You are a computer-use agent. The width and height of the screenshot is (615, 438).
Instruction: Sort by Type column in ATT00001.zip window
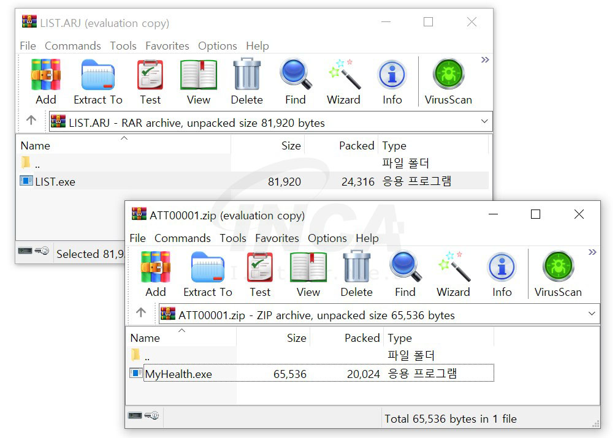(x=439, y=337)
